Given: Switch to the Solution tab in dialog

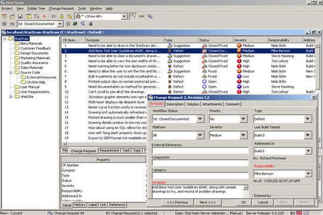Looking at the screenshot, I should pyautogui.click(x=193, y=104).
